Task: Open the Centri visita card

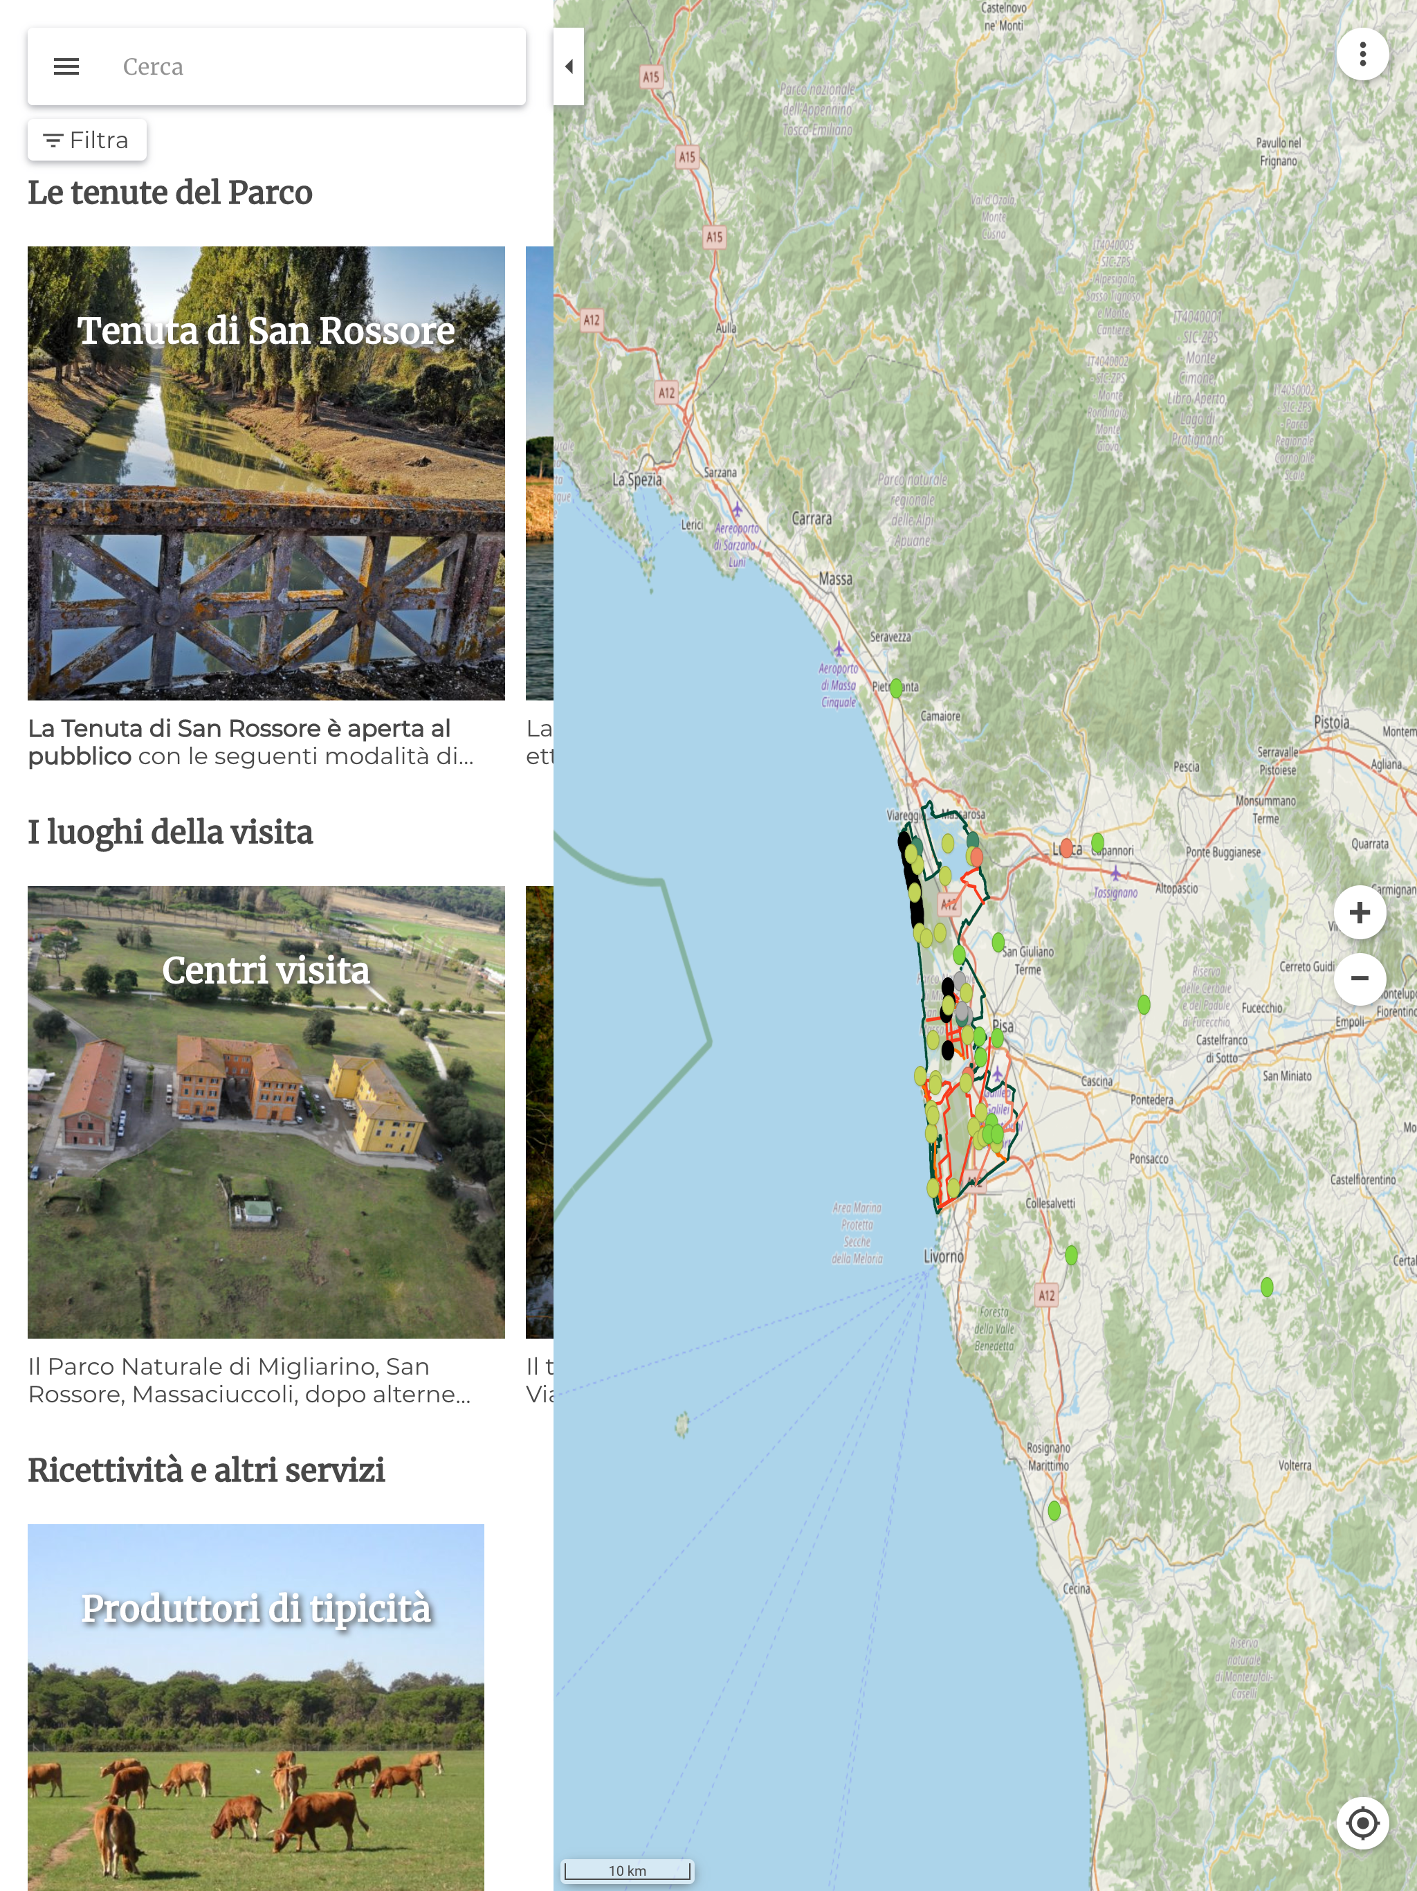Action: click(266, 1112)
